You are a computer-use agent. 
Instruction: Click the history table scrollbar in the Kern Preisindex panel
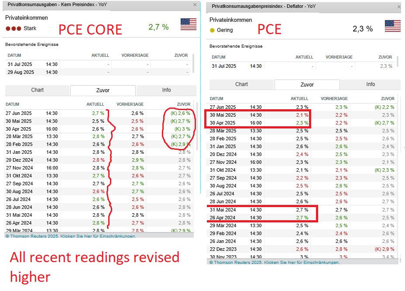(x=197, y=126)
